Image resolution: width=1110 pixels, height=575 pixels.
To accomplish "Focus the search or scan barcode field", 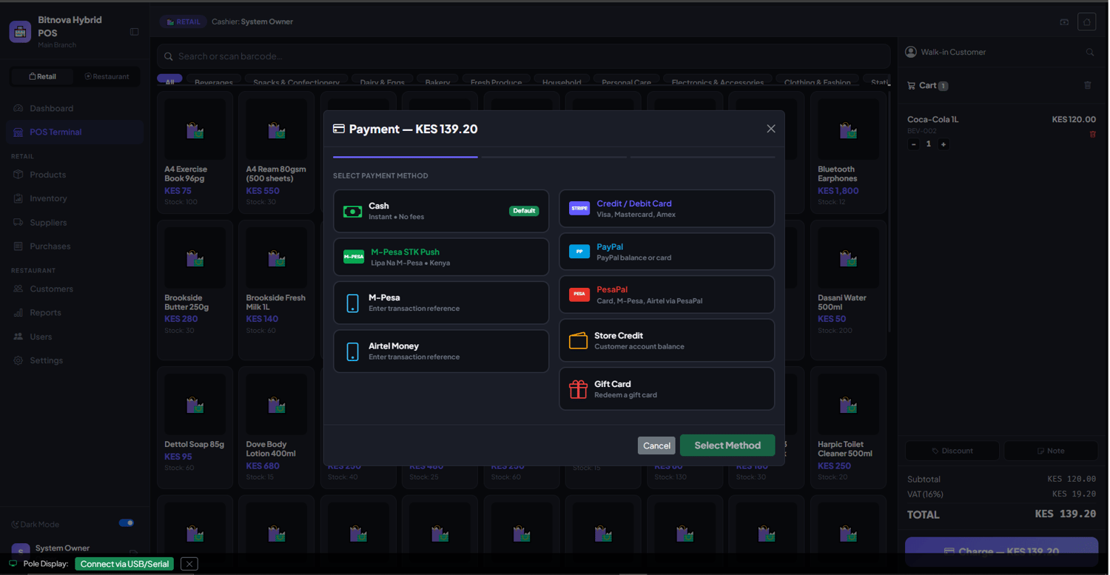I will pyautogui.click(x=523, y=56).
